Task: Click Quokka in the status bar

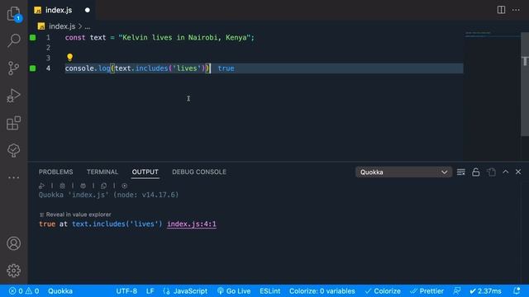Action: 60,291
